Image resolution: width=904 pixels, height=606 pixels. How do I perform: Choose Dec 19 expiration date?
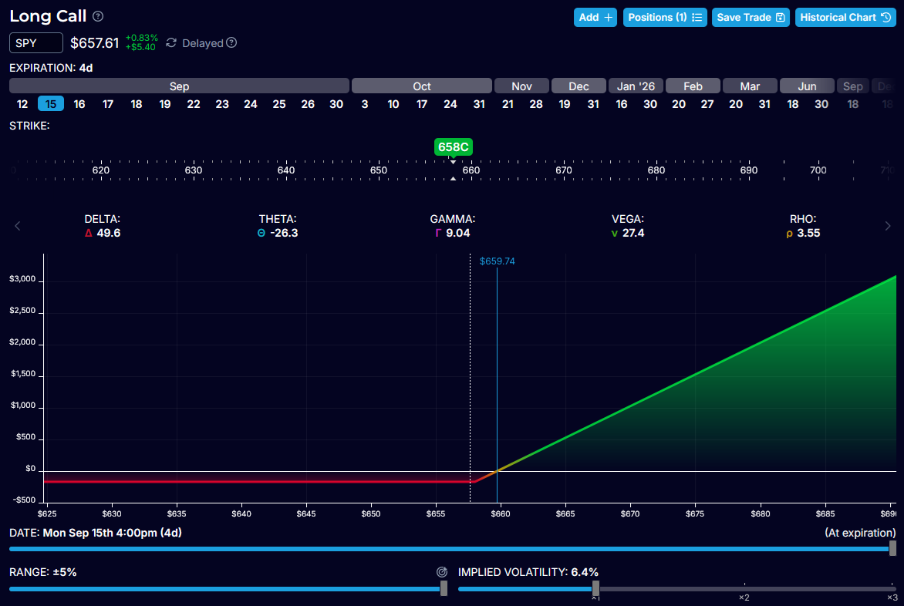[565, 104]
